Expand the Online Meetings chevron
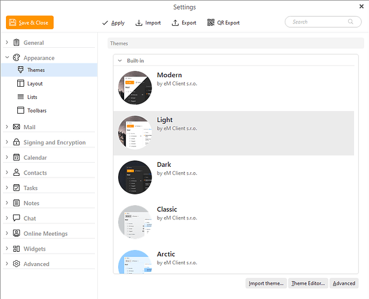Image resolution: width=369 pixels, height=299 pixels. click(7, 233)
